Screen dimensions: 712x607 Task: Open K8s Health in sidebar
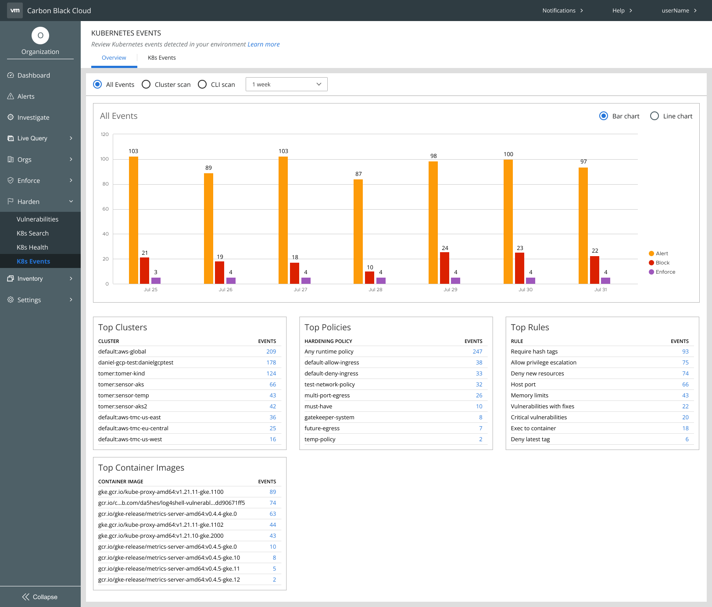pos(32,247)
